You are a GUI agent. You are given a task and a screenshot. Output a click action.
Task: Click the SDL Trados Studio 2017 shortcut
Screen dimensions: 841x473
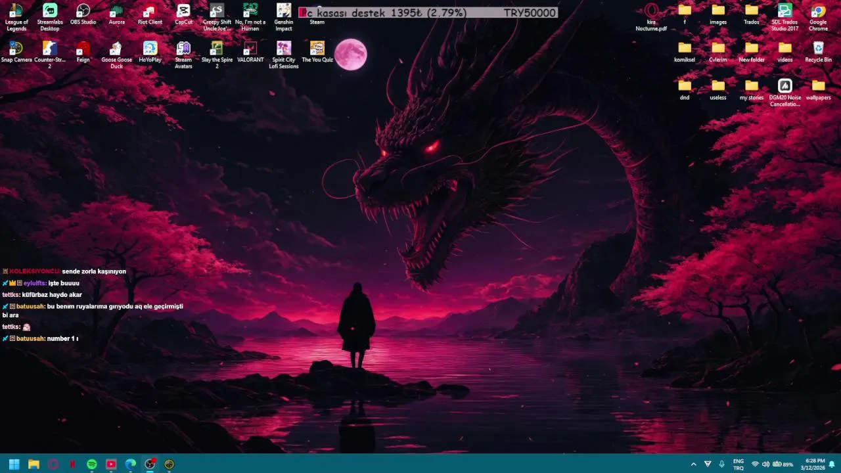pos(785,17)
